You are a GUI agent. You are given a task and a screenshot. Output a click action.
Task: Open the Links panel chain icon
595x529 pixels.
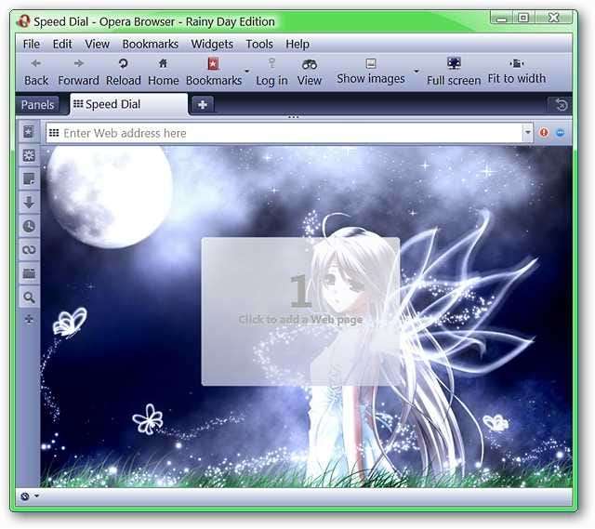pos(29,250)
